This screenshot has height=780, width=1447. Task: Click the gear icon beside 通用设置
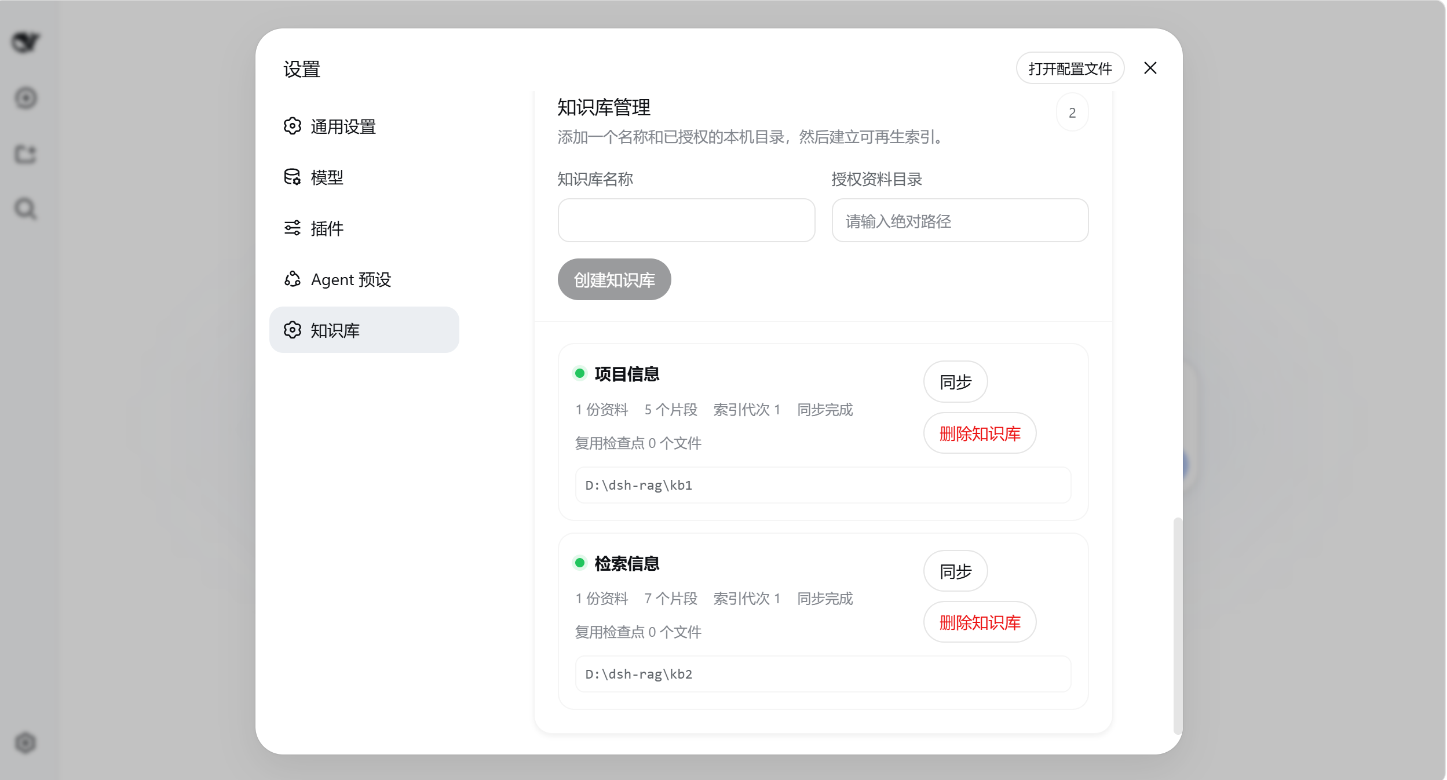(x=293, y=126)
